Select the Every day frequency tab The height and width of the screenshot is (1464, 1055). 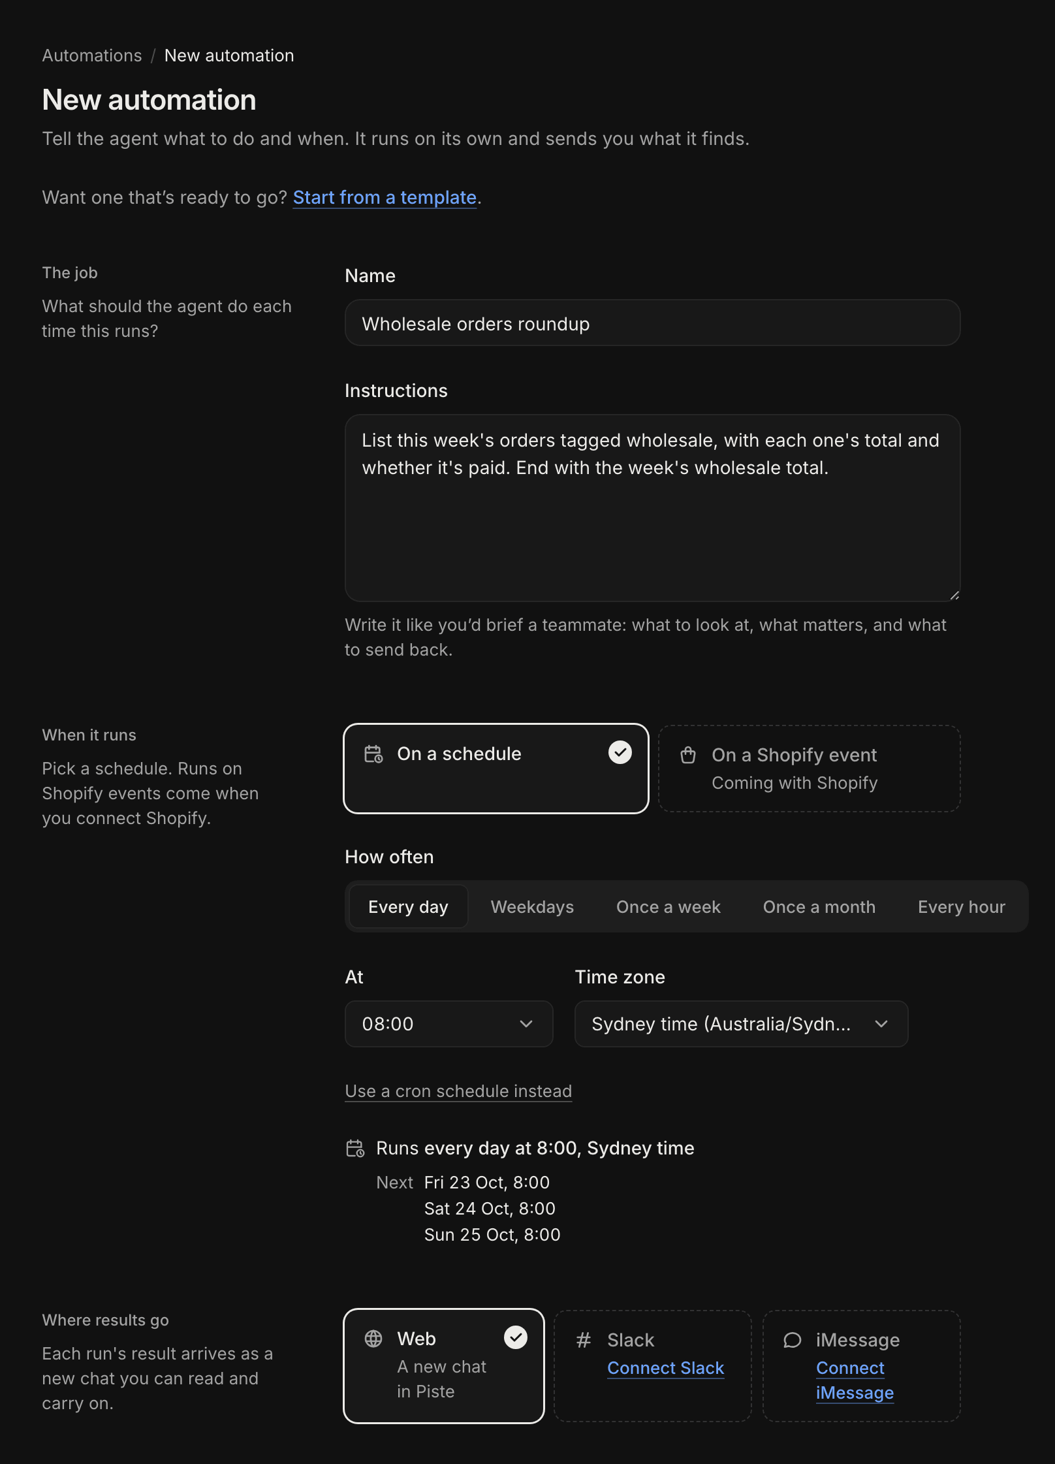click(409, 906)
